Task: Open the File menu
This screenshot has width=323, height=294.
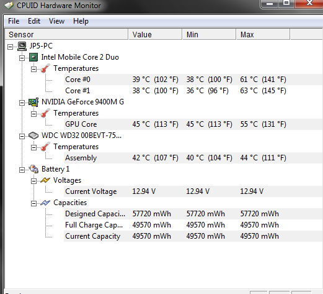Action: coord(14,21)
